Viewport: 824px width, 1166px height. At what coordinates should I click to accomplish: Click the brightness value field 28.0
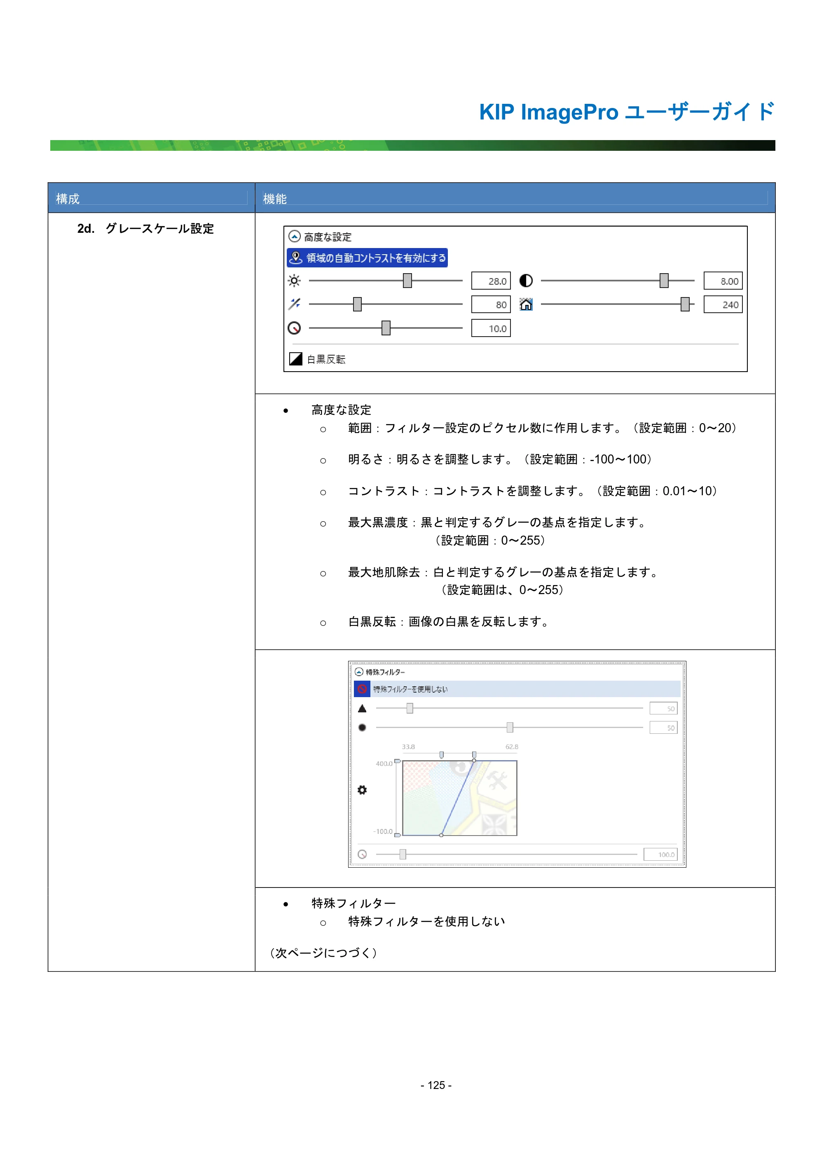click(491, 281)
